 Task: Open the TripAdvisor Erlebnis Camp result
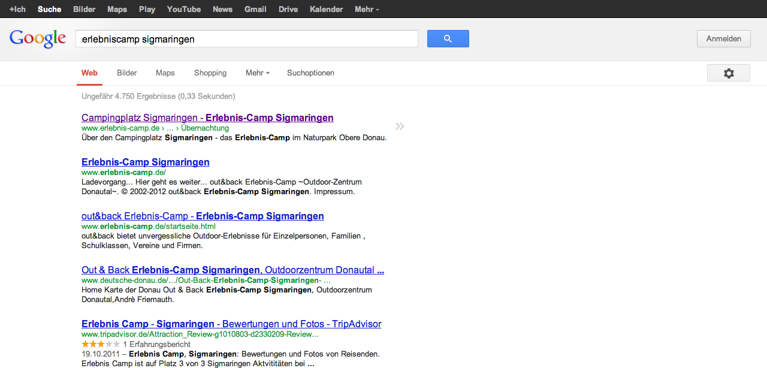tap(231, 324)
